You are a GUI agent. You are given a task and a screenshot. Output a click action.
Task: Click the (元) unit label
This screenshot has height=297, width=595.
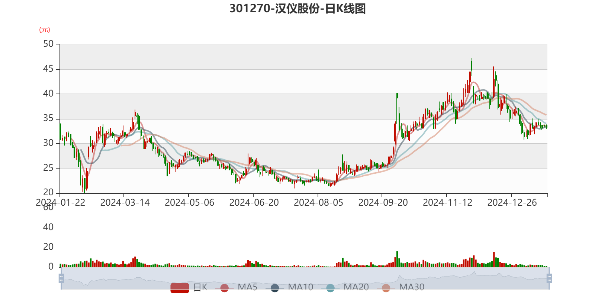45,30
